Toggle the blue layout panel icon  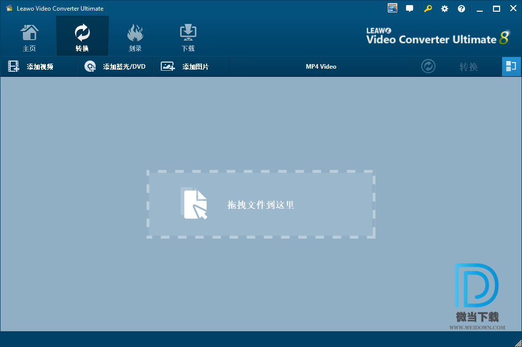click(511, 66)
